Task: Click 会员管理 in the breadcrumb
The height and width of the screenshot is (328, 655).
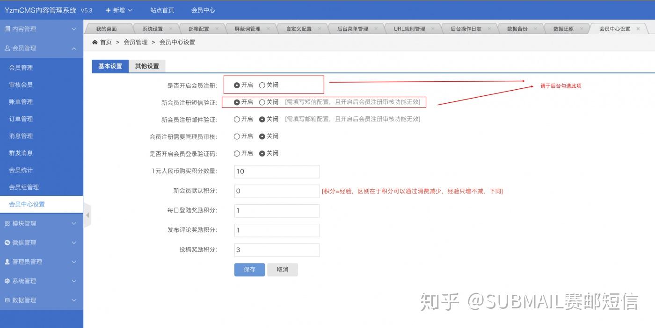Action: (x=135, y=42)
